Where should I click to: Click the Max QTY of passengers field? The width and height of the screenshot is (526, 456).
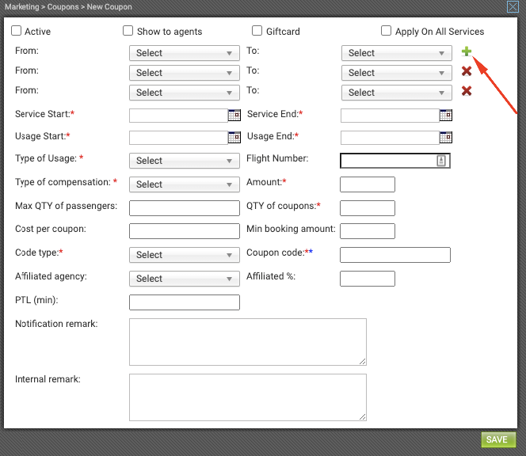click(x=185, y=208)
